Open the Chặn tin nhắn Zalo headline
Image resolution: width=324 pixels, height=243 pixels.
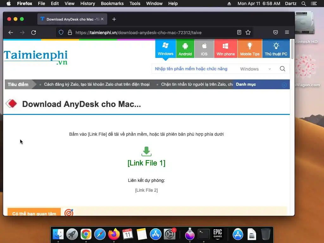[x=197, y=84]
